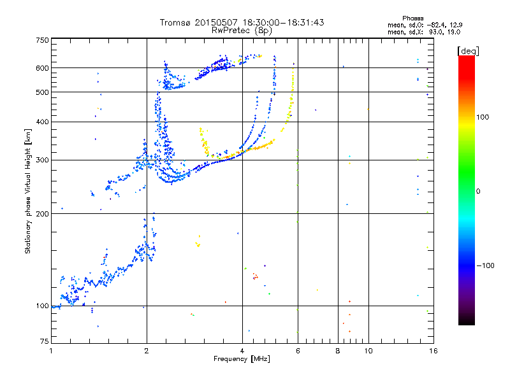Click the y-axis label '75'
The width and height of the screenshot is (510, 382).
pos(45,341)
